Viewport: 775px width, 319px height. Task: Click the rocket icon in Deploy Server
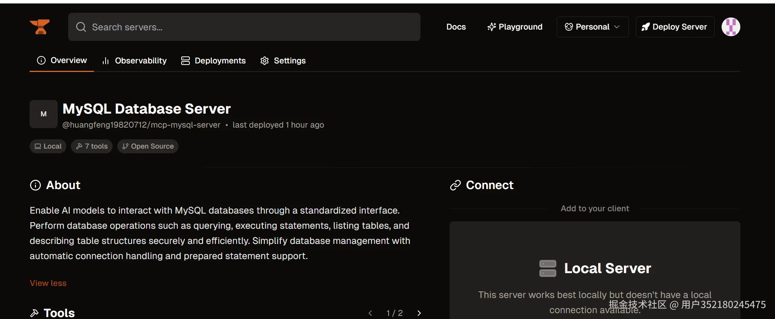(x=646, y=27)
